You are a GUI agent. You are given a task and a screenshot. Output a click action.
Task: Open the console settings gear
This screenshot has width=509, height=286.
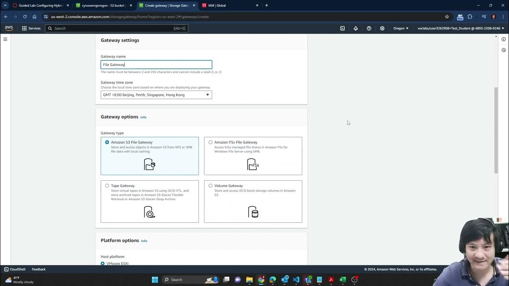coord(382,28)
